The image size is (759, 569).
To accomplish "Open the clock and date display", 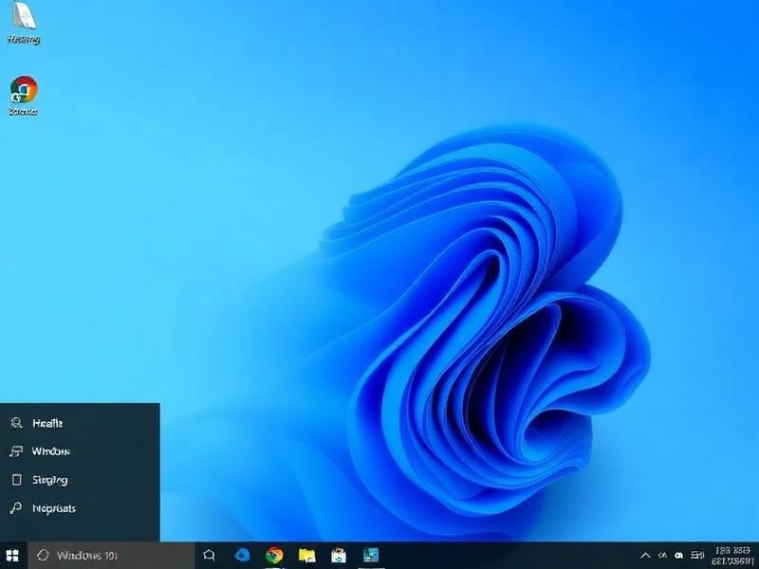I will tap(732, 556).
